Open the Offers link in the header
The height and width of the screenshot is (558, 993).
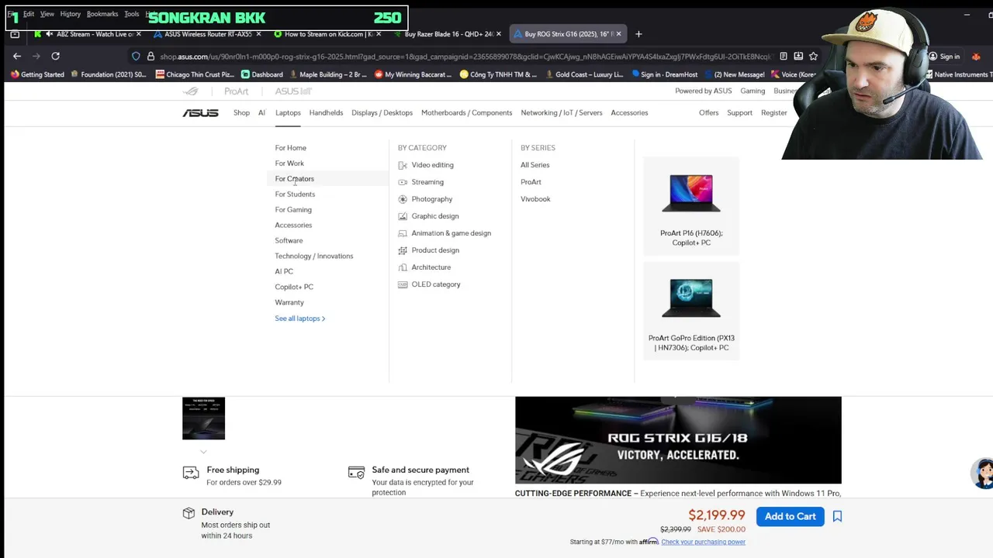pyautogui.click(x=708, y=112)
